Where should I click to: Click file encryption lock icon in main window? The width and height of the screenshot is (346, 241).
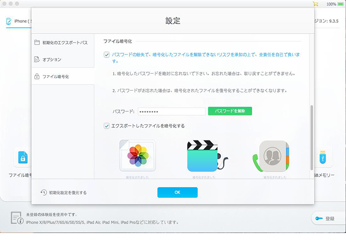[23, 157]
